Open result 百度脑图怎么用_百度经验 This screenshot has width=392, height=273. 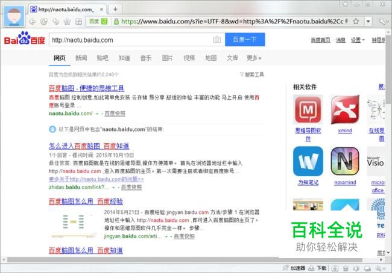[x=86, y=201]
